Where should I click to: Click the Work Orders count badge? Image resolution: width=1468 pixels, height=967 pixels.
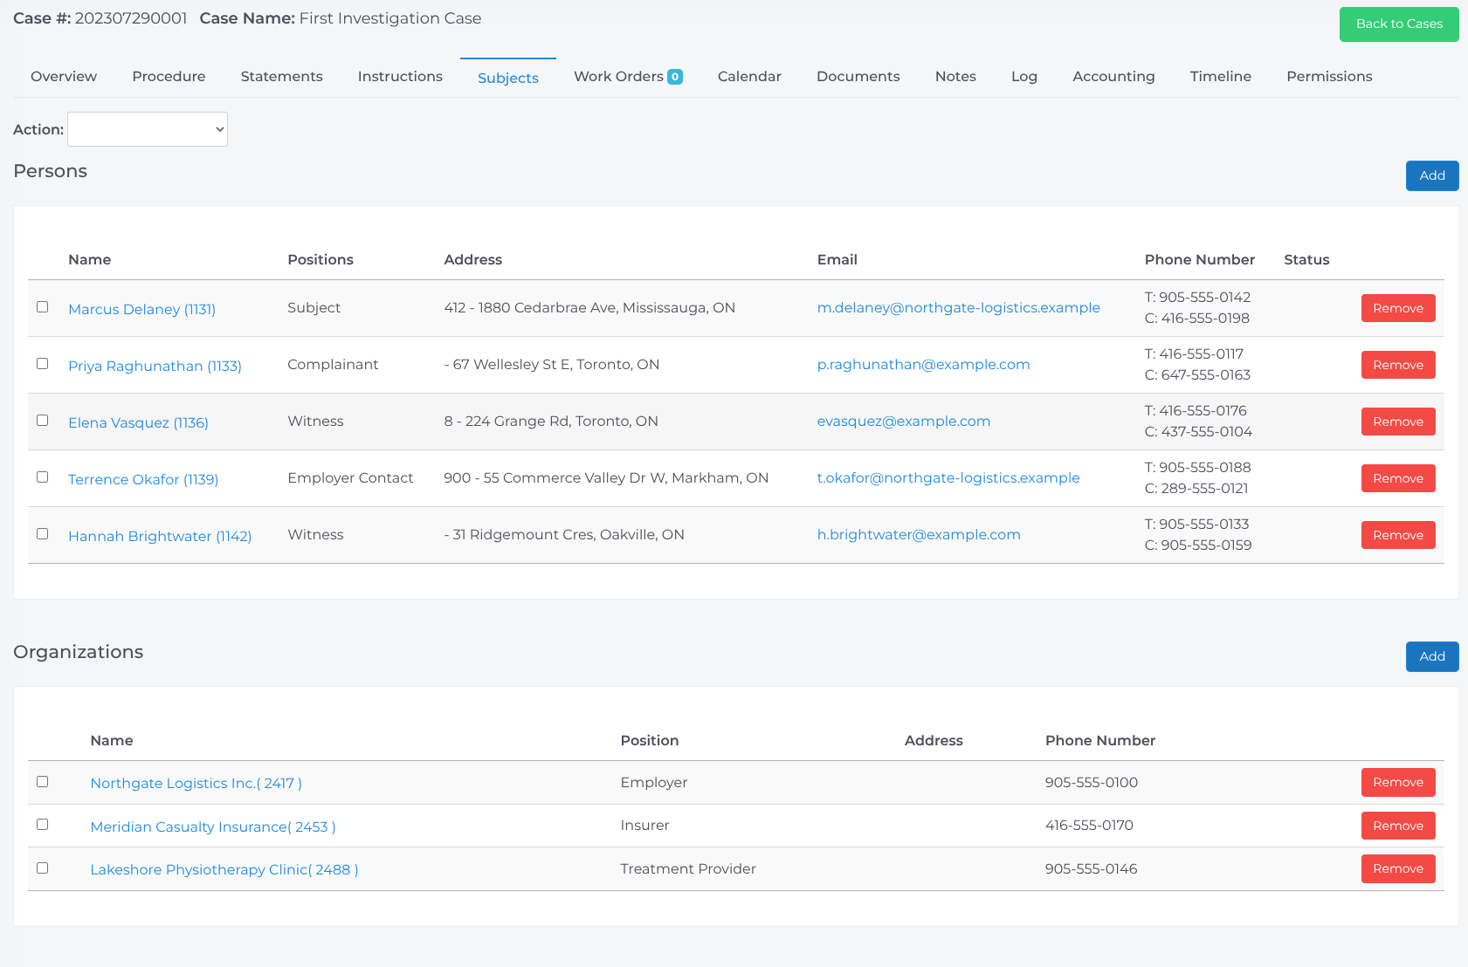[675, 77]
